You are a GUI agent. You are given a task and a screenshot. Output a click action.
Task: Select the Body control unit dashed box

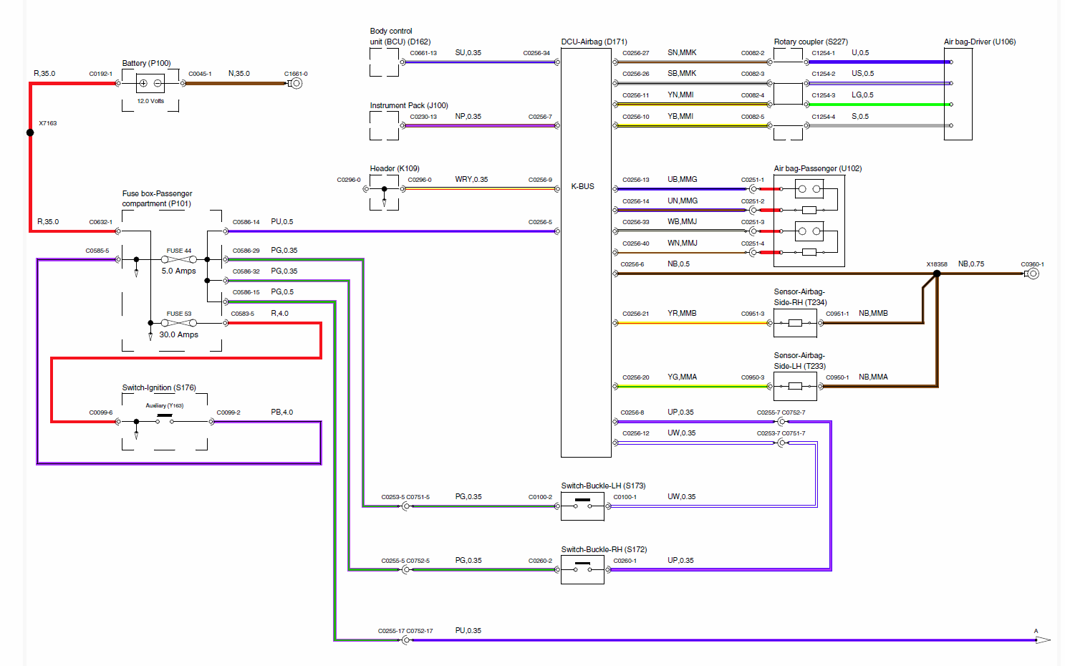(x=384, y=62)
